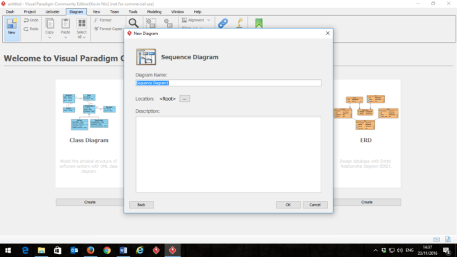The width and height of the screenshot is (457, 257).
Task: Click the Undo toolbar button
Action: click(31, 20)
